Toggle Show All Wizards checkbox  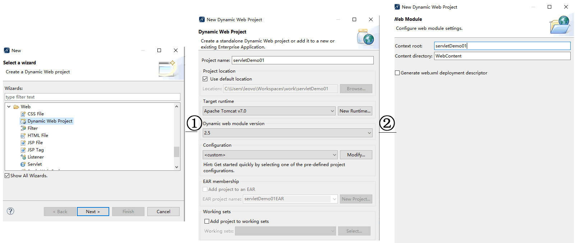point(7,176)
